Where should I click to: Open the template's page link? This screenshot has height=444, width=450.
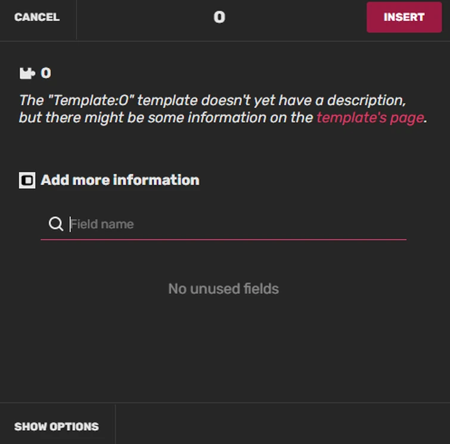pos(370,118)
